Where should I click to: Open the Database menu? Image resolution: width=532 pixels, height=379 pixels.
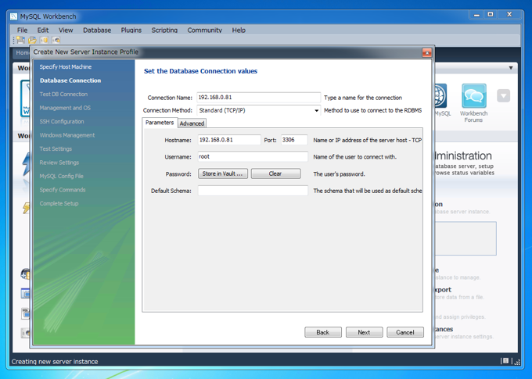point(97,30)
